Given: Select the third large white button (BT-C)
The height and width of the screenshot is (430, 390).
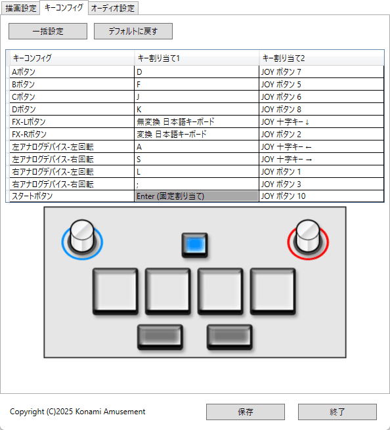Looking at the screenshot, I should (x=220, y=291).
